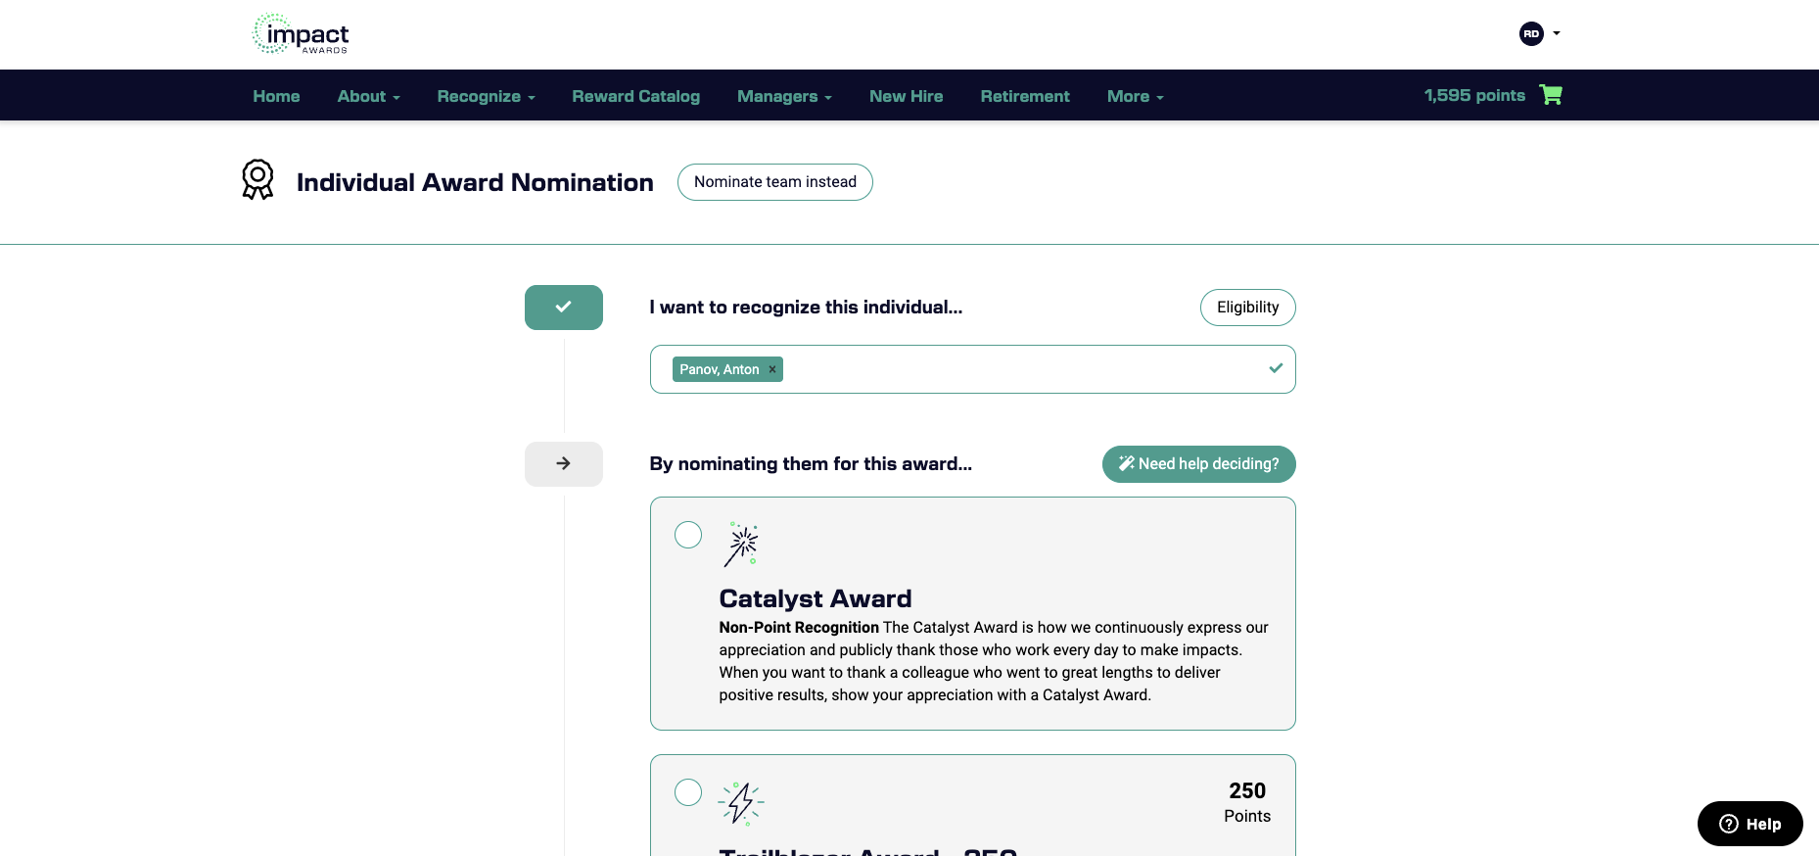Click the green checkmark step indicator
1819x856 pixels.
564,308
